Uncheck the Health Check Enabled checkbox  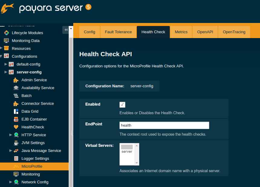122,105
